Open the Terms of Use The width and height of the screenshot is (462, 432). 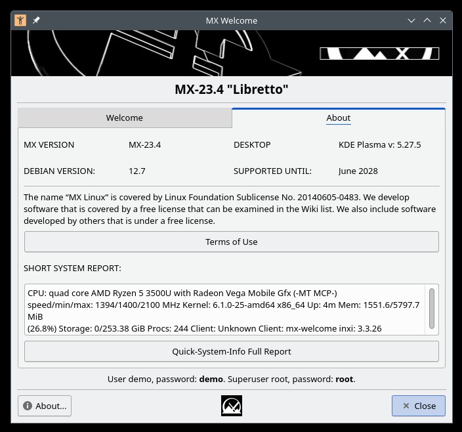232,242
